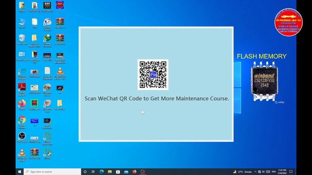312x175 pixels.
Task: Select the WinRAR archive next to VLC media player shortcut
Action: click(x=35, y=154)
